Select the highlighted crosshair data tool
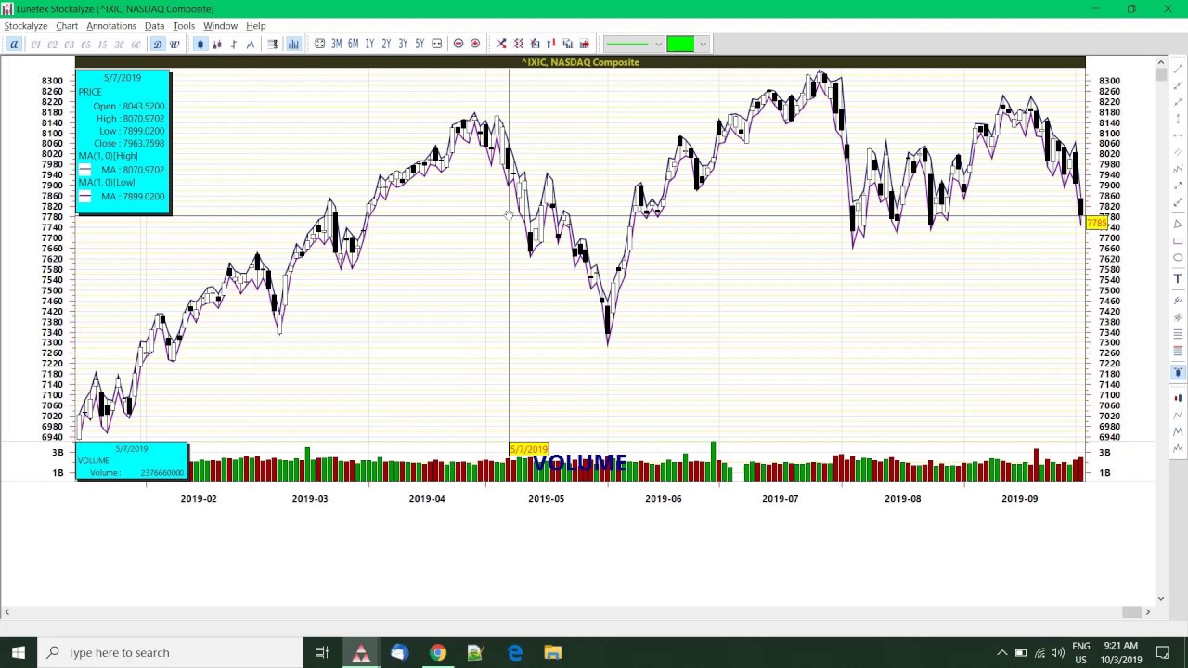The width and height of the screenshot is (1188, 668). [x=1178, y=371]
